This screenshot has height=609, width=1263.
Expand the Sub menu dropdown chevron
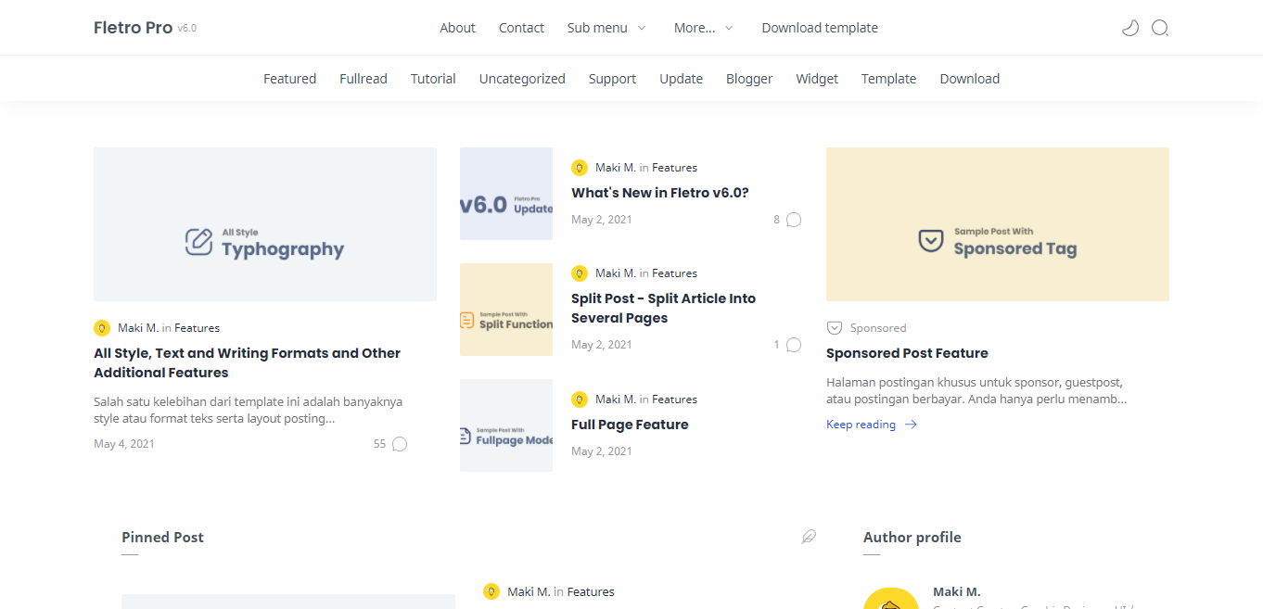point(641,28)
